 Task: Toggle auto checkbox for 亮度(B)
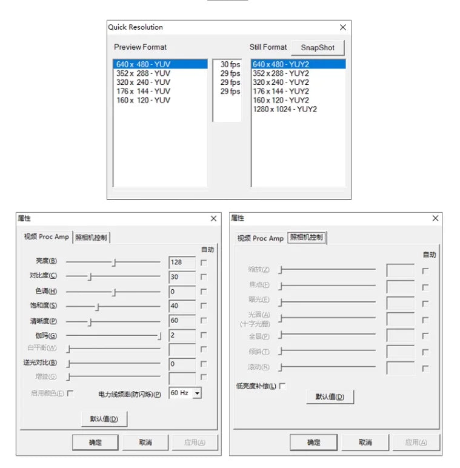tap(204, 262)
